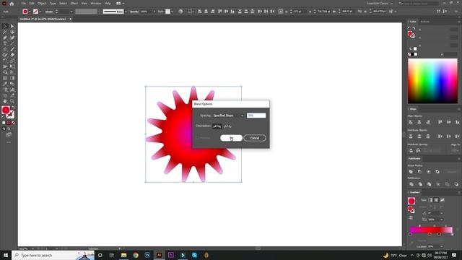Click Horizontal Align Center in the Align panel
462x260 pixels.
419,122
